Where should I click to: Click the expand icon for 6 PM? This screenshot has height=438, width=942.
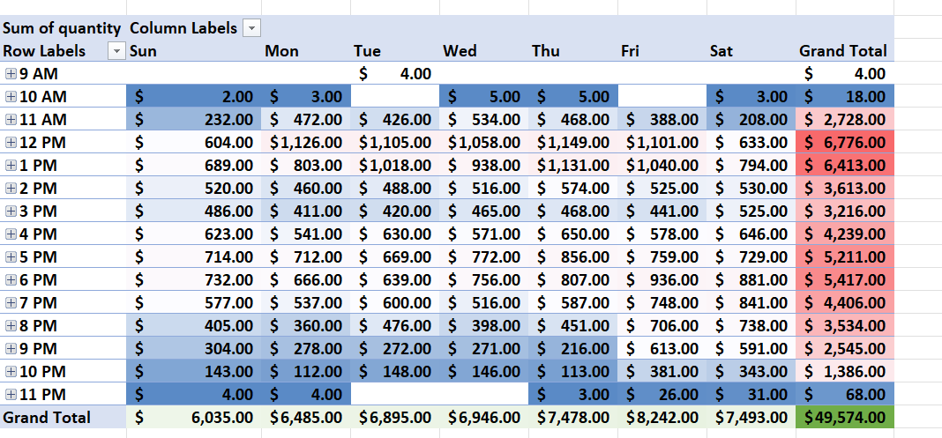(x=11, y=280)
